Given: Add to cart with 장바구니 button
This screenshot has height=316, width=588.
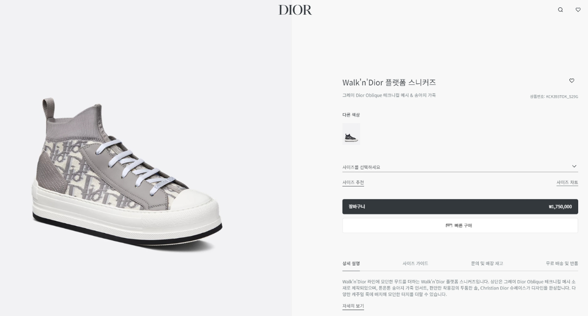Looking at the screenshot, I should [x=460, y=207].
